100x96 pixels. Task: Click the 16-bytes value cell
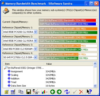[x=50, y=86]
